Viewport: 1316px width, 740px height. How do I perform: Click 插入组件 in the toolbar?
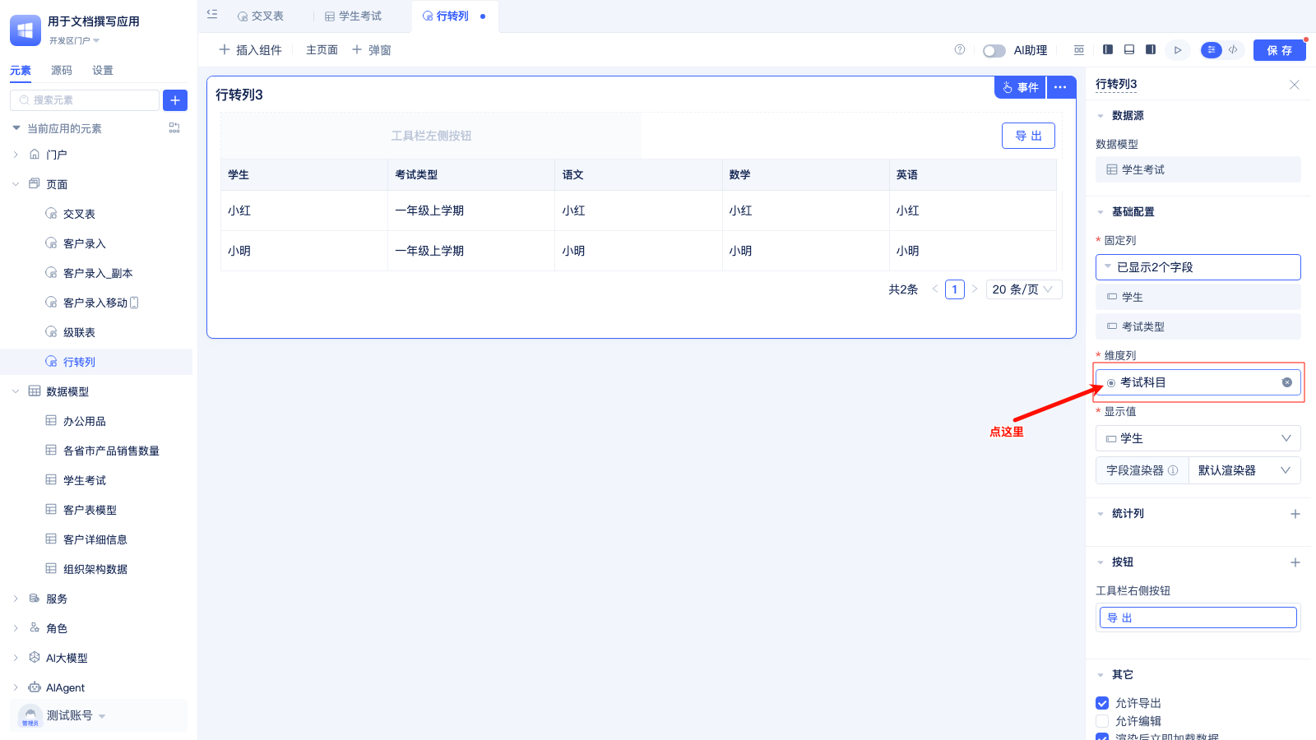coord(250,50)
